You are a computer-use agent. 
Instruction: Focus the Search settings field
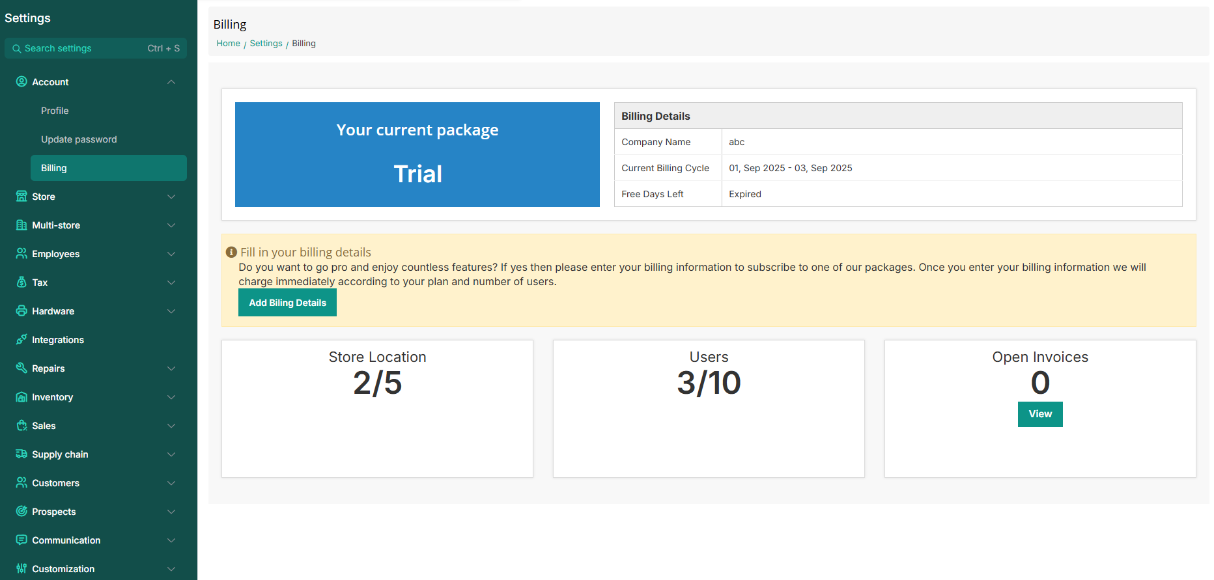pyautogui.click(x=85, y=48)
